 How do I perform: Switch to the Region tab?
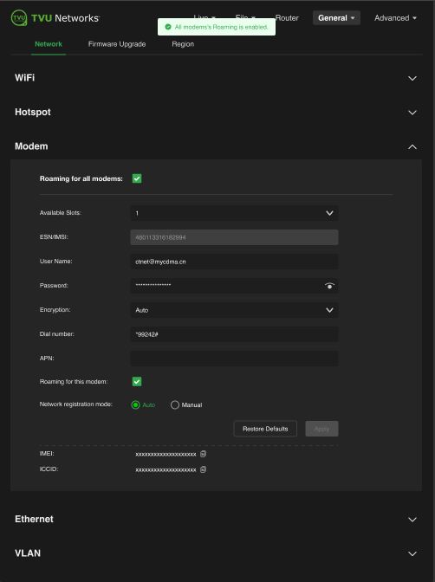(x=183, y=44)
